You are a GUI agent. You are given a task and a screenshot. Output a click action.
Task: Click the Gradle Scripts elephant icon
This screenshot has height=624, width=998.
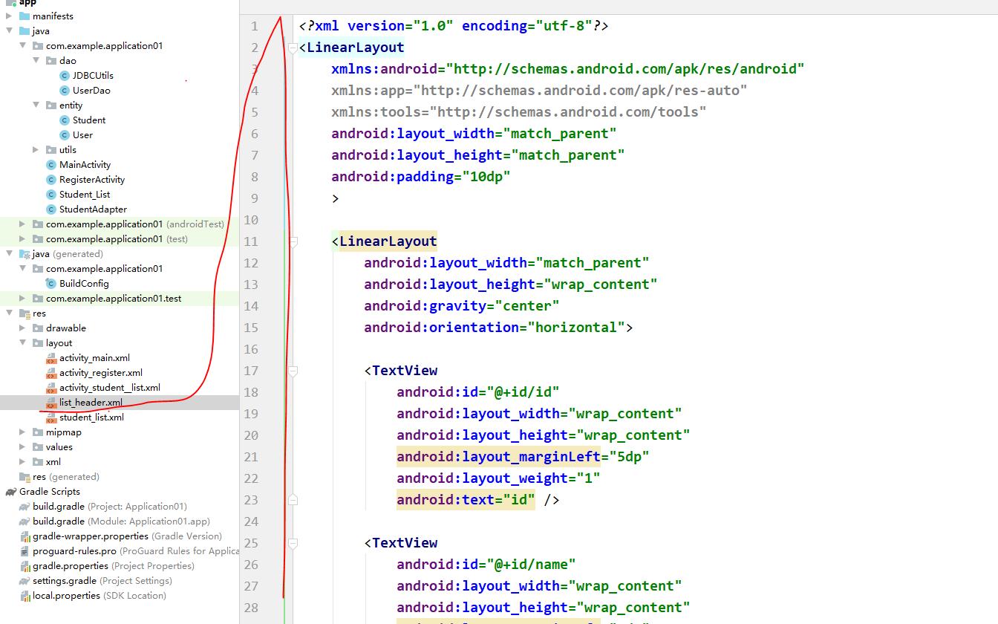[10, 491]
